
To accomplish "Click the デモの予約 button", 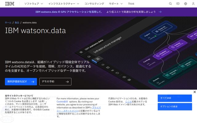I will click(x=55, y=81).
